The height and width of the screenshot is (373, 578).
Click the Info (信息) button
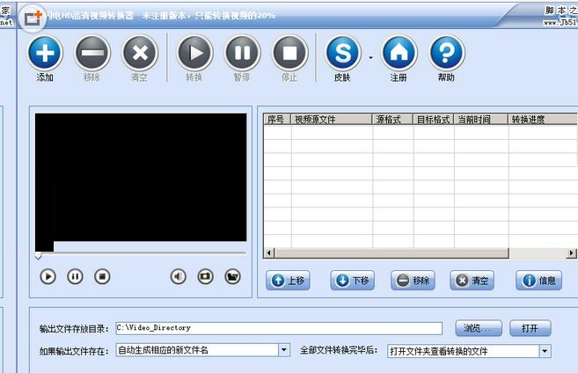click(x=539, y=281)
